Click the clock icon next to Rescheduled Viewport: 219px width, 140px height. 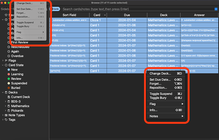coord(9,47)
